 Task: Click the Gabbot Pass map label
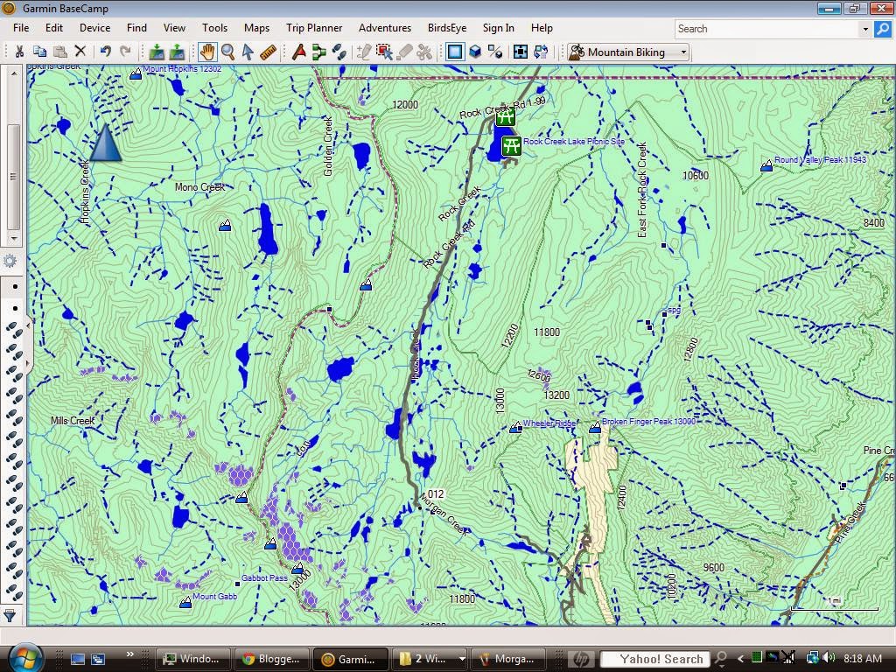point(264,577)
